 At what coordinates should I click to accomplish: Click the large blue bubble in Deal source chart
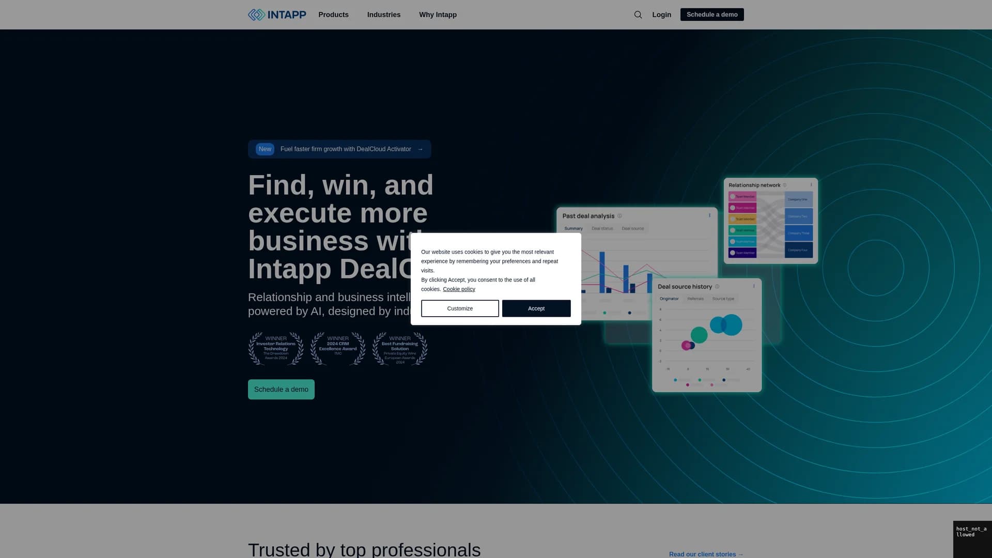pyautogui.click(x=732, y=325)
